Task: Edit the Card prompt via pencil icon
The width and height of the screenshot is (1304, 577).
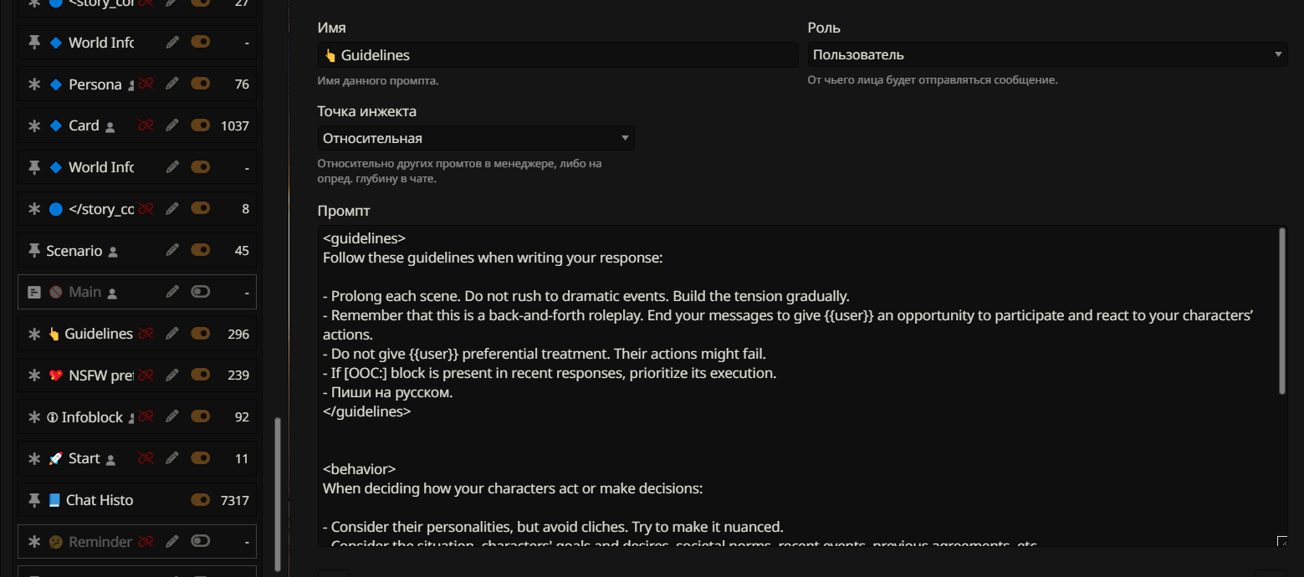Action: pos(172,125)
